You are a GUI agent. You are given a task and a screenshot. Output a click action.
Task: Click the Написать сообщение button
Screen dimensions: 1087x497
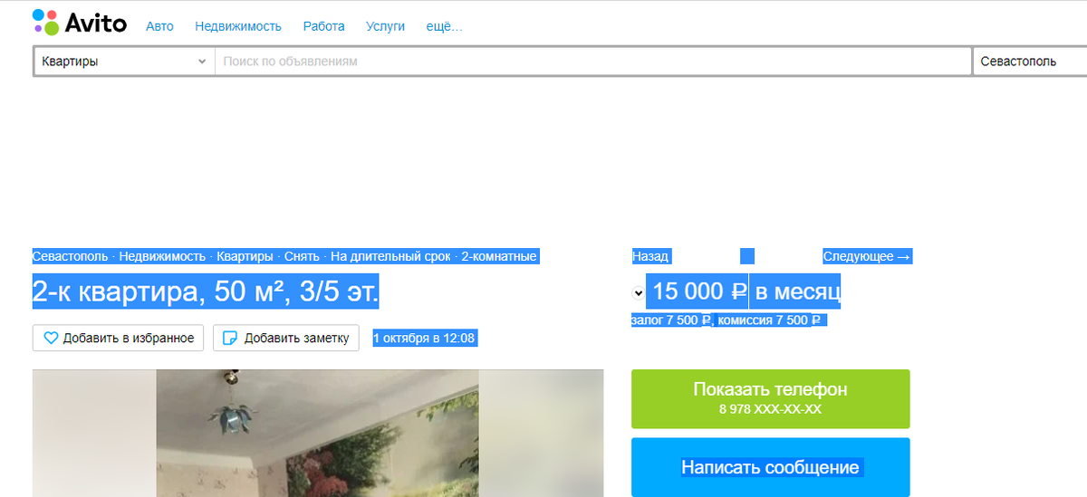coord(771,467)
